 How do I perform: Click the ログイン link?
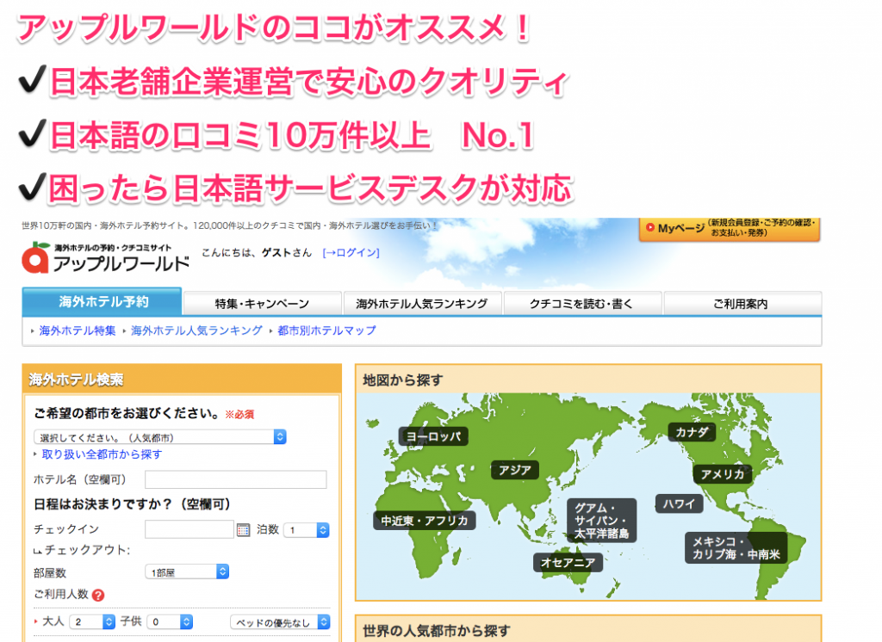[x=351, y=253]
